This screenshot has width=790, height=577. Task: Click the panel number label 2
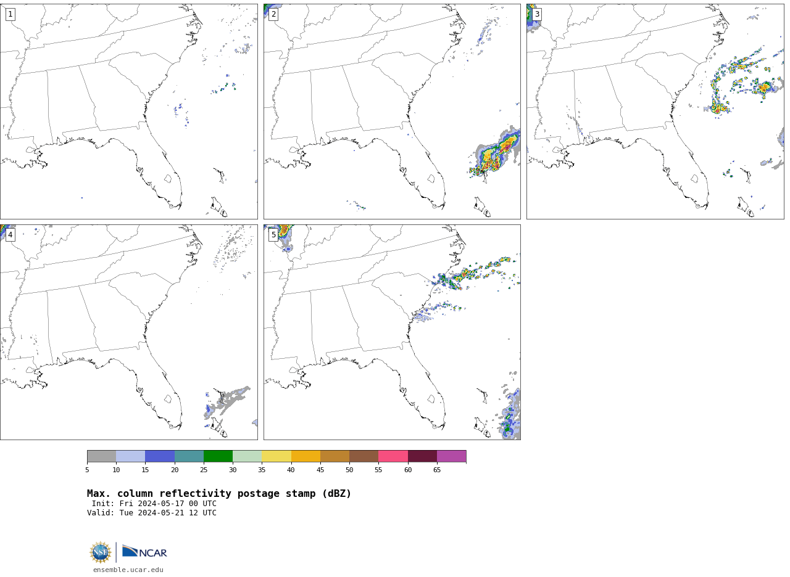tap(273, 14)
